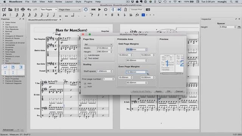Insert a system break from palette
242x136 pixels.
5,67
